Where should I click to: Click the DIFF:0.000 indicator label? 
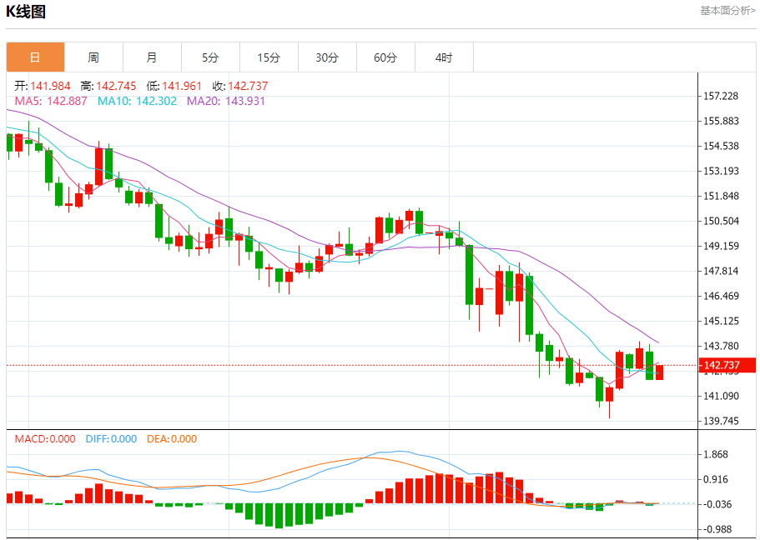click(111, 439)
